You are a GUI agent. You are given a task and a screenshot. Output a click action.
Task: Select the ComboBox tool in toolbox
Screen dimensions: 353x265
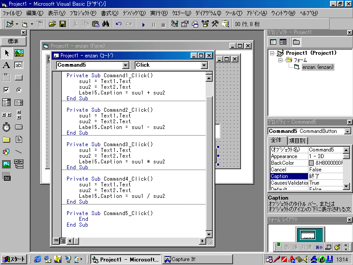click(x=7, y=102)
